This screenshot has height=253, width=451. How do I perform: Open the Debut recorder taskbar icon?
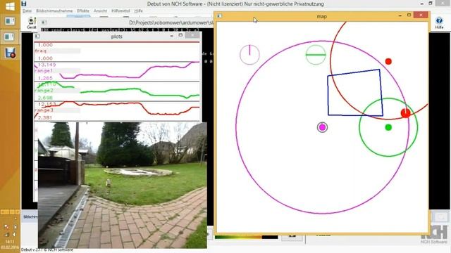[10, 53]
